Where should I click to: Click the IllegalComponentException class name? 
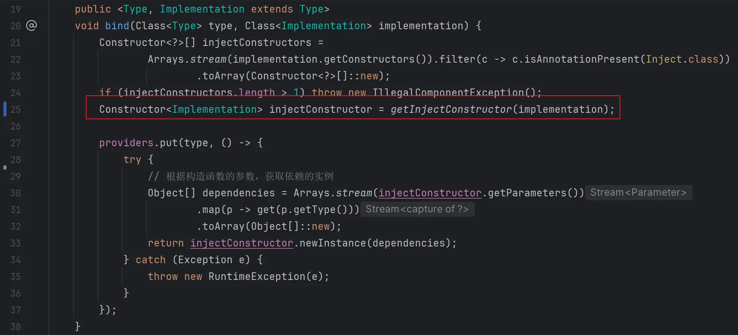point(448,92)
